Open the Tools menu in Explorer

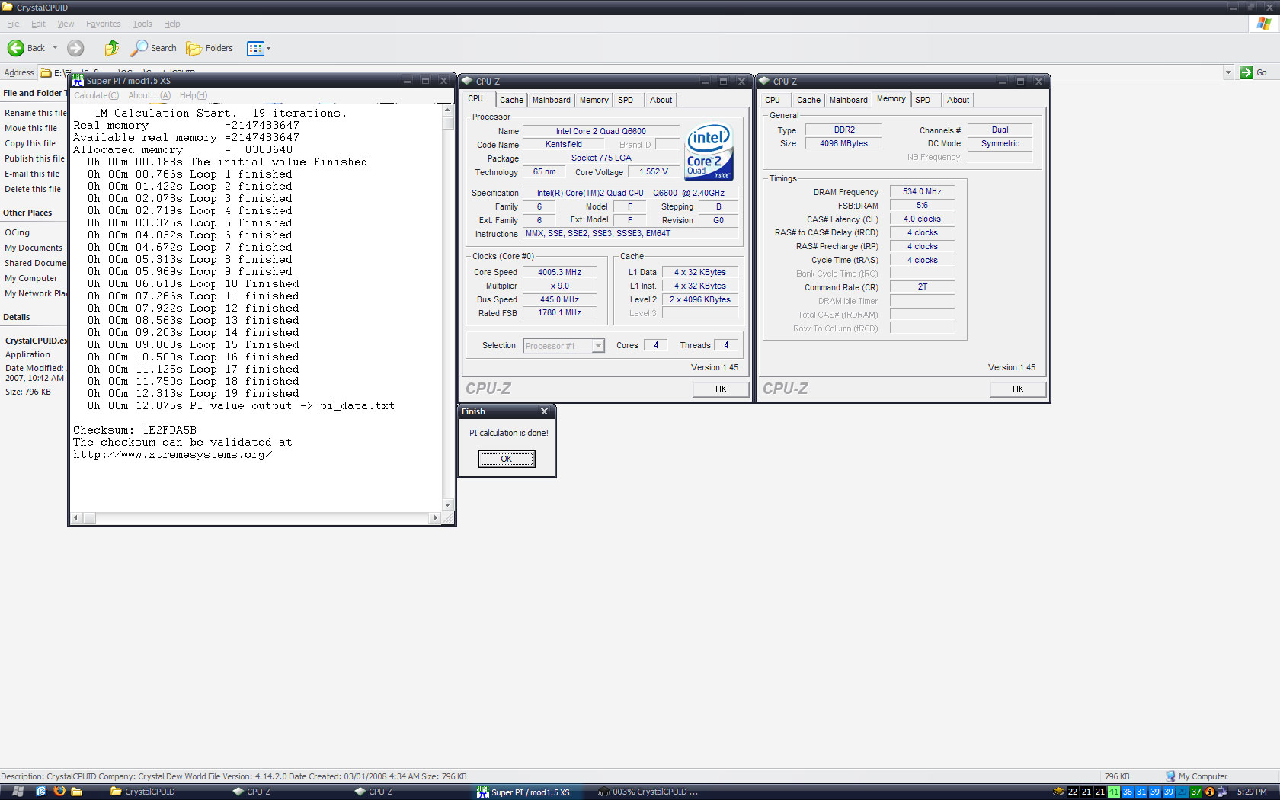pyautogui.click(x=142, y=24)
